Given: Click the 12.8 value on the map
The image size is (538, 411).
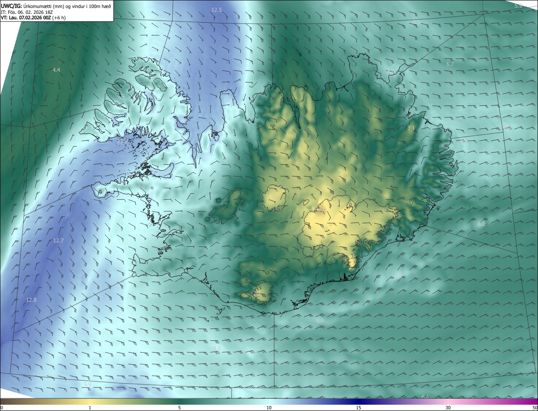Looking at the screenshot, I should click(31, 300).
